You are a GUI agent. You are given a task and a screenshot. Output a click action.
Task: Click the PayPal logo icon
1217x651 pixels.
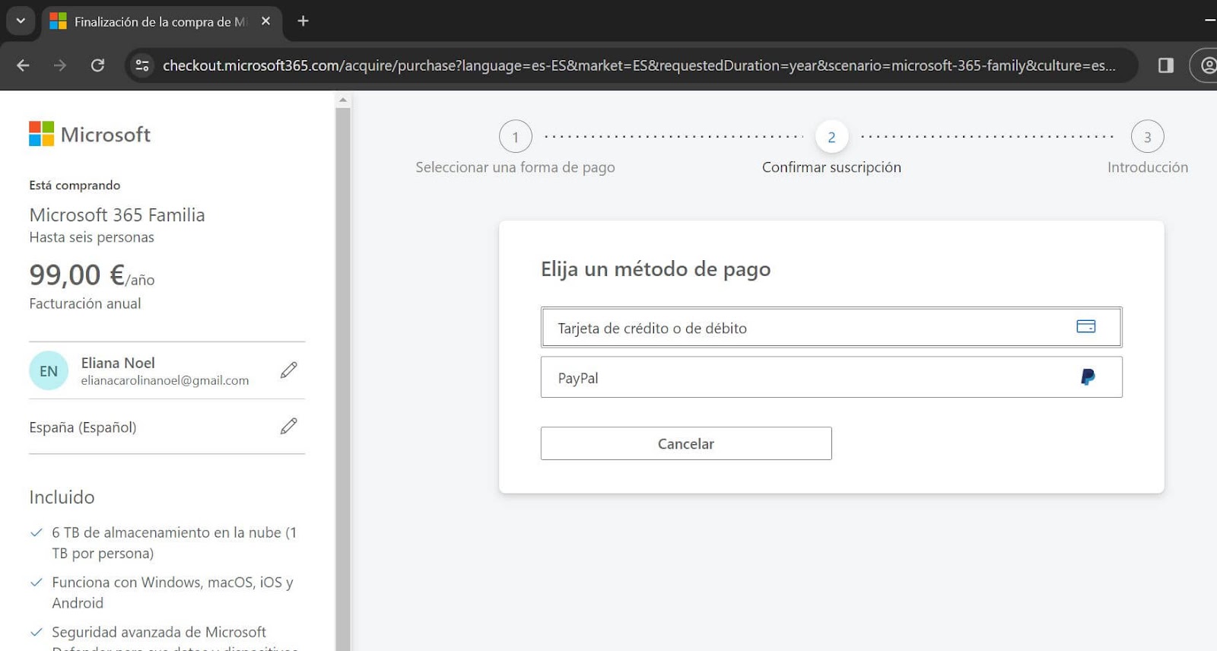1088,376
